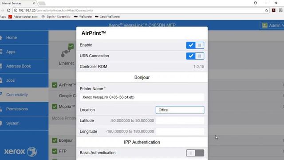
Task: Toggle the Basic Authentication switch
Action: (195, 153)
